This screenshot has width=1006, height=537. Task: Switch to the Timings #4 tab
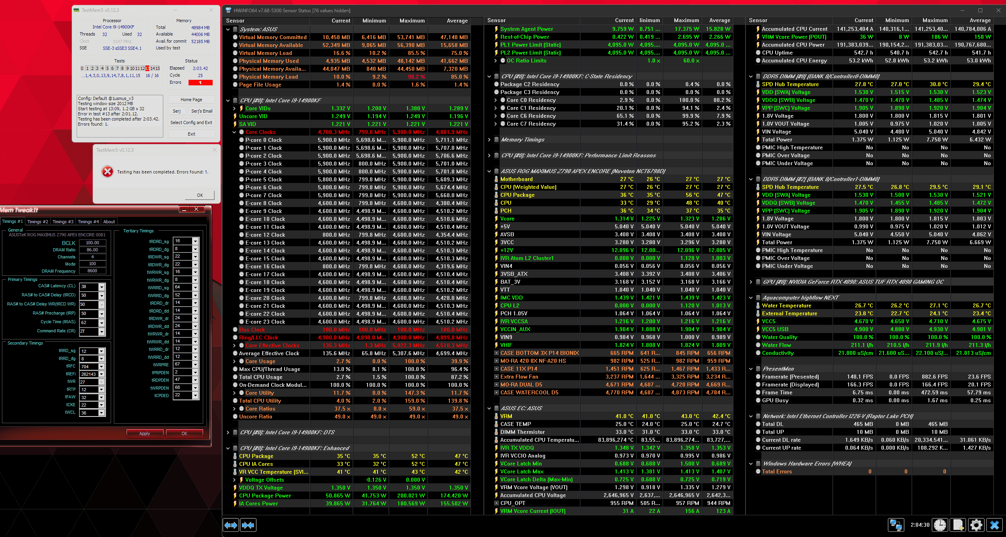88,222
